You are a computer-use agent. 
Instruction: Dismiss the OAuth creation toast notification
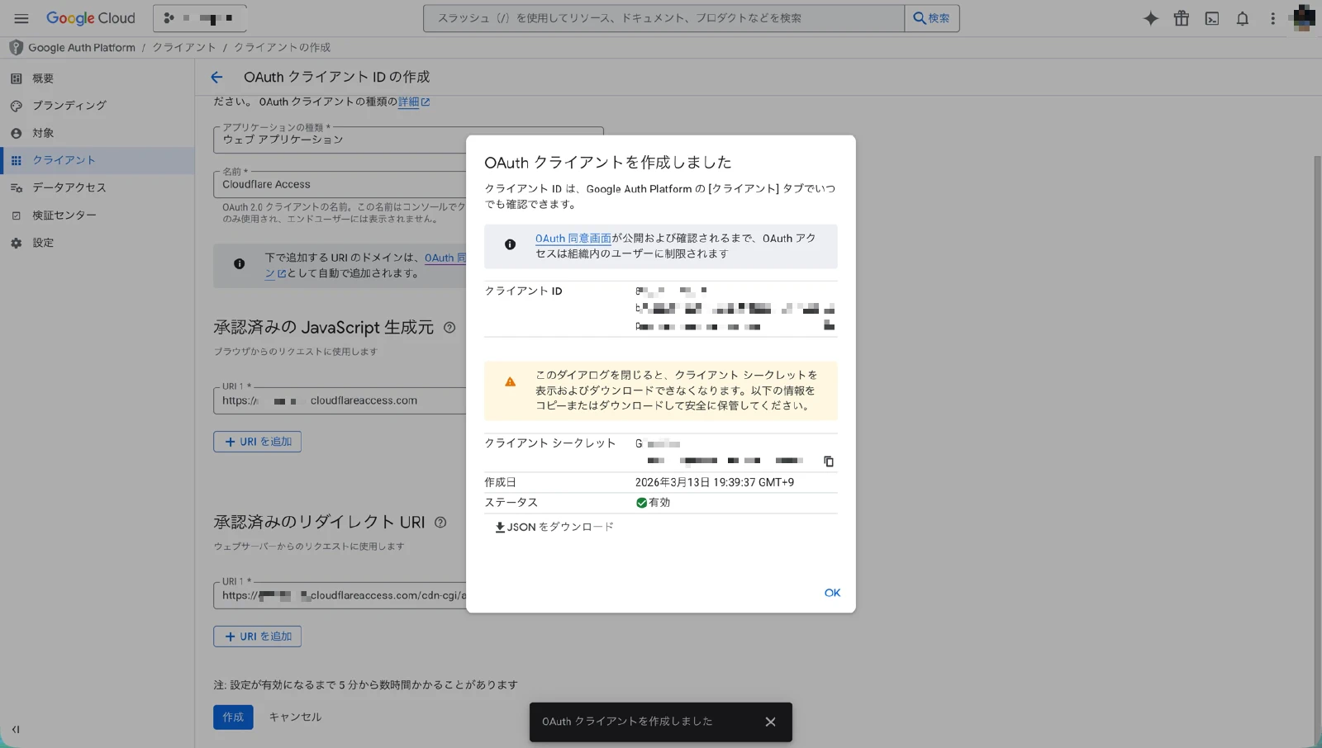tap(770, 721)
